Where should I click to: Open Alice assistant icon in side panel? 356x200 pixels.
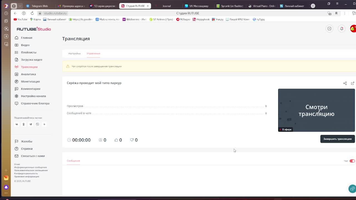pyautogui.click(x=6, y=187)
